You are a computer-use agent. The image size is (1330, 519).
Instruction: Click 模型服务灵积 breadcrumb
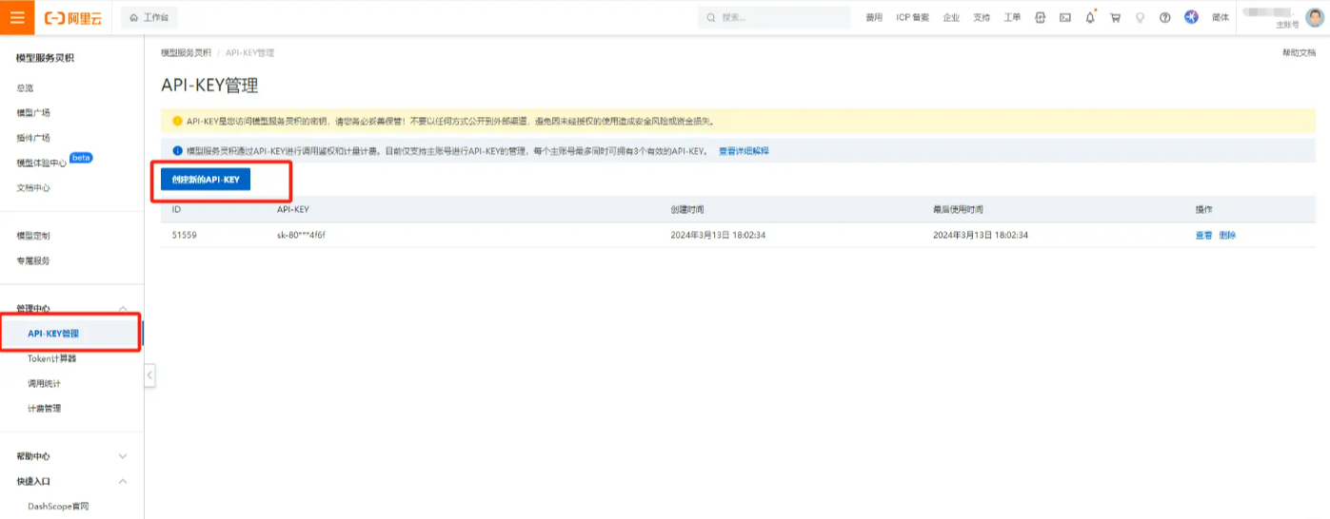coord(187,52)
